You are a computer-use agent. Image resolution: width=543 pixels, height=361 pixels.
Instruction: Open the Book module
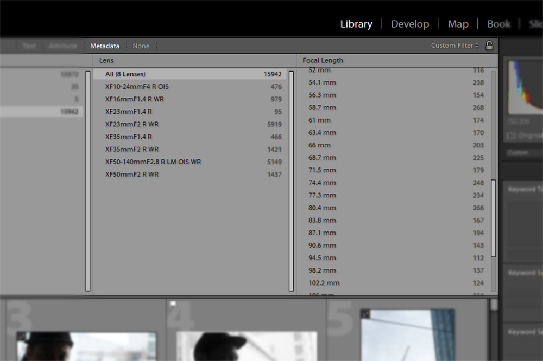498,24
